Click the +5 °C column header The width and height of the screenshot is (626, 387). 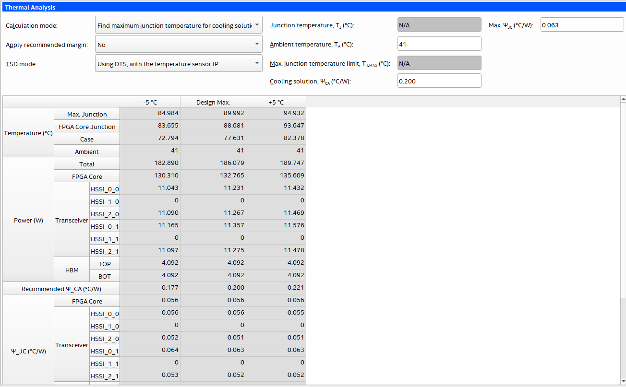coord(276,102)
